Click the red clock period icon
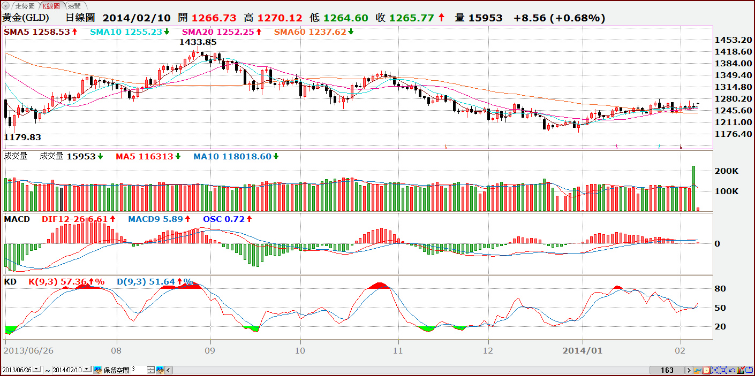 (x=706, y=370)
